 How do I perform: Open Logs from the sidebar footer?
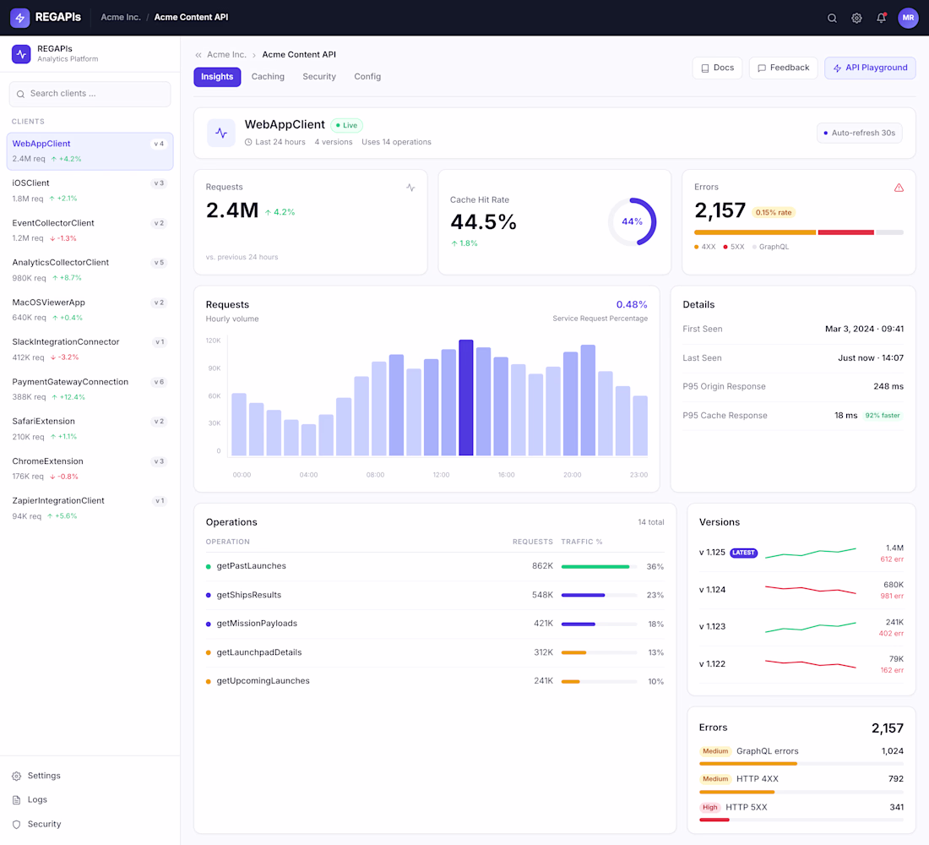click(x=36, y=799)
